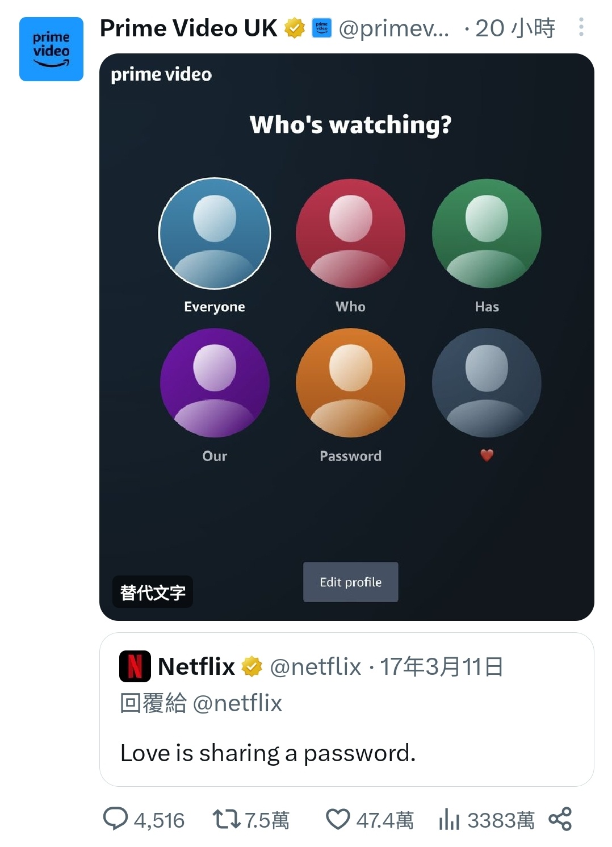The image size is (612, 847).
Task: View analytics via the bar chart icon
Action: click(x=449, y=819)
